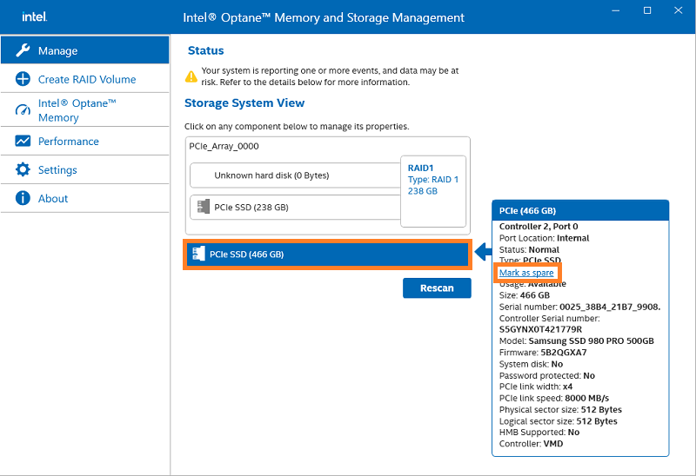This screenshot has width=696, height=476.
Task: Click the Storage System View heading
Action: 244,102
